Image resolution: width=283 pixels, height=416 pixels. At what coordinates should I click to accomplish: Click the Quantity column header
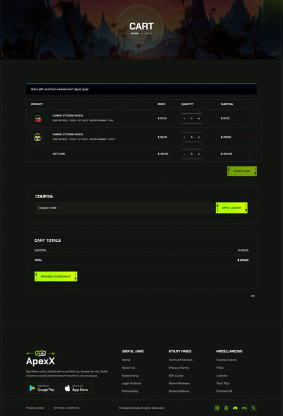(187, 104)
